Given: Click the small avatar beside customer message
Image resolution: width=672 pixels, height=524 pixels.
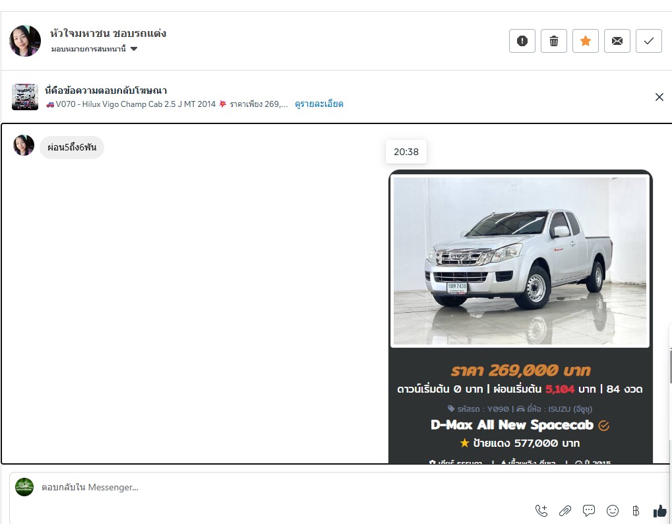Looking at the screenshot, I should pyautogui.click(x=24, y=145).
